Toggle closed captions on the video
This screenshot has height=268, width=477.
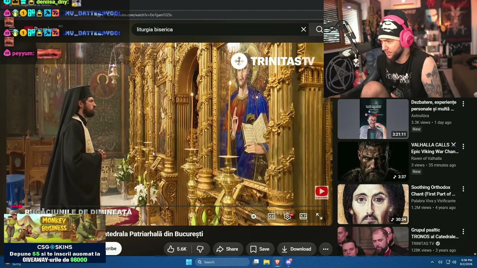272,216
